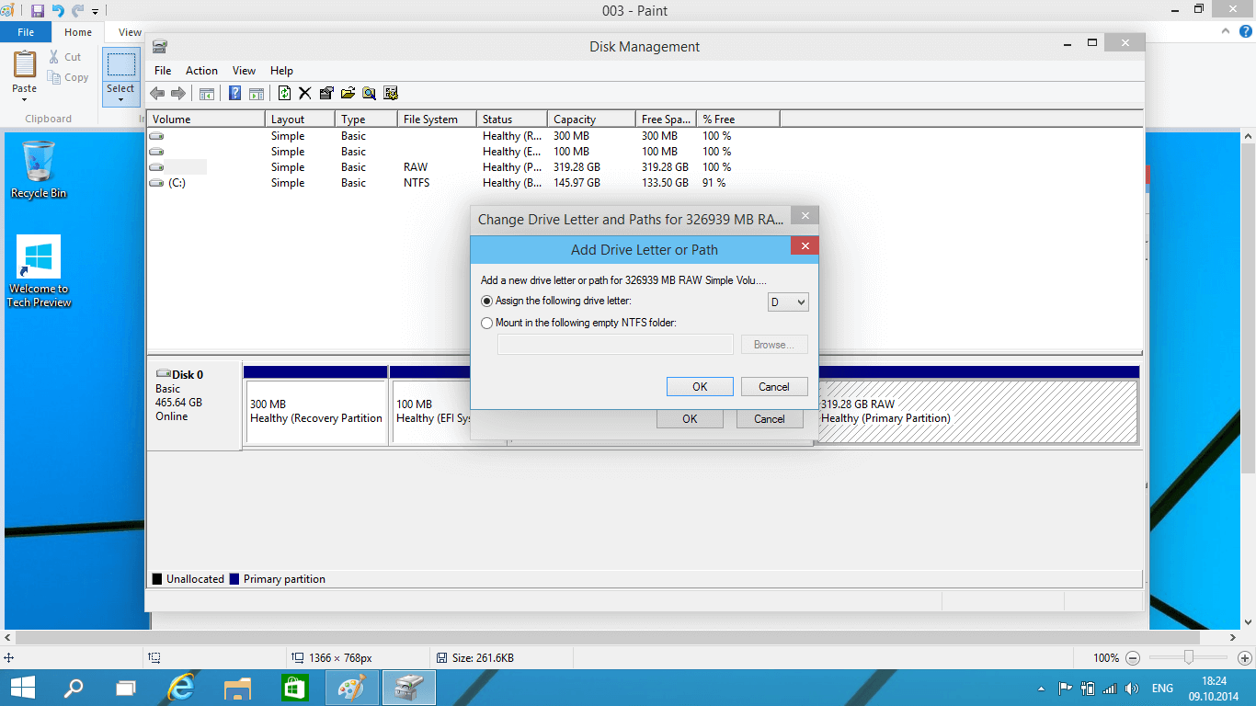The height and width of the screenshot is (706, 1256).
Task: Open the drive letter D dropdown
Action: coord(788,302)
